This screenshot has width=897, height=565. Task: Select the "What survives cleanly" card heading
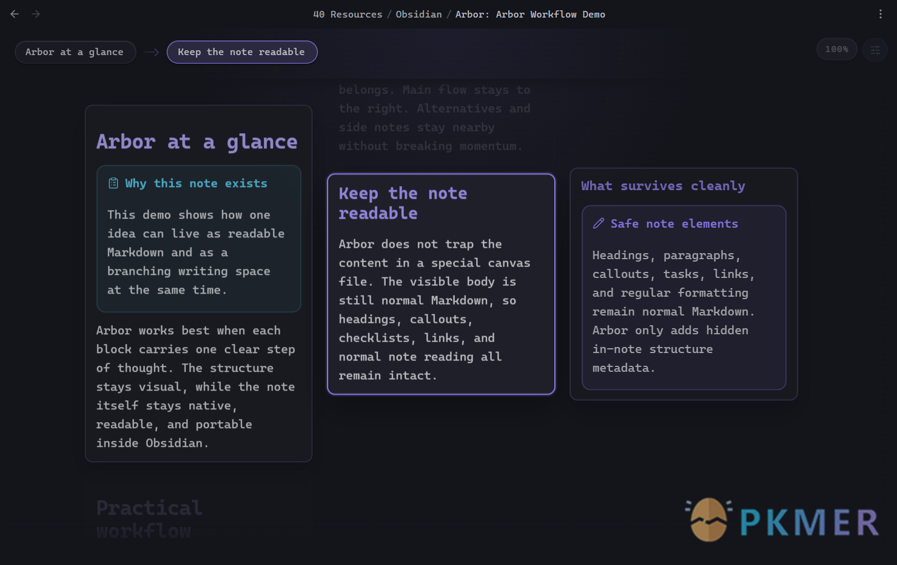663,186
